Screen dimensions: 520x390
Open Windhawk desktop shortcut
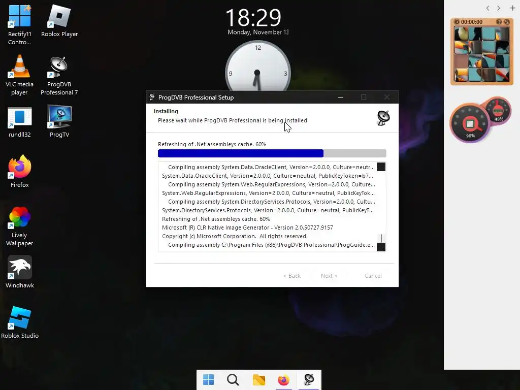[x=20, y=272]
